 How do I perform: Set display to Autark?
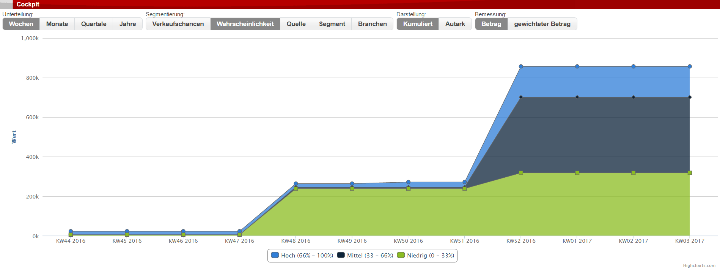point(455,24)
